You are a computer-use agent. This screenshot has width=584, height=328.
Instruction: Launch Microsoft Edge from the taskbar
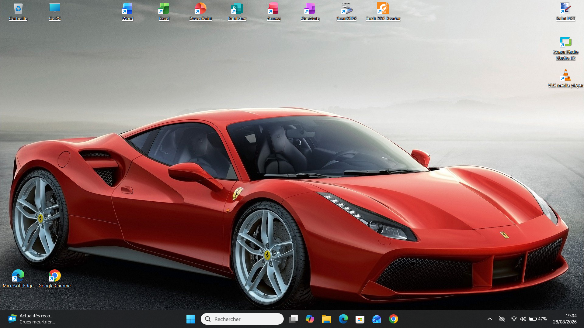point(343,319)
